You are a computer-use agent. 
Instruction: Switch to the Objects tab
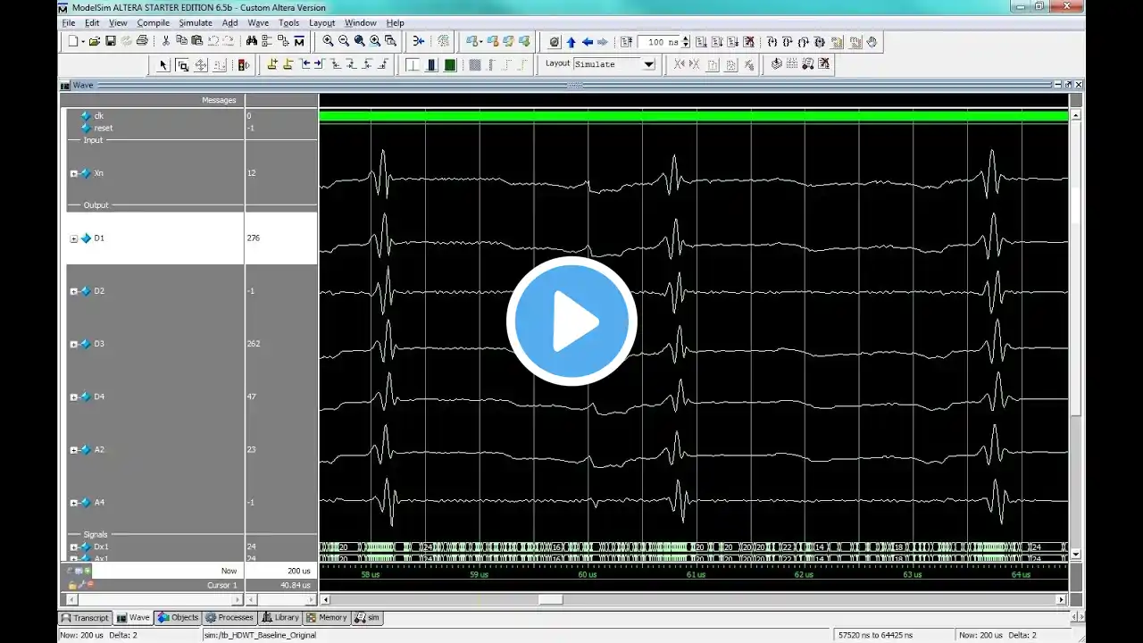coord(179,617)
